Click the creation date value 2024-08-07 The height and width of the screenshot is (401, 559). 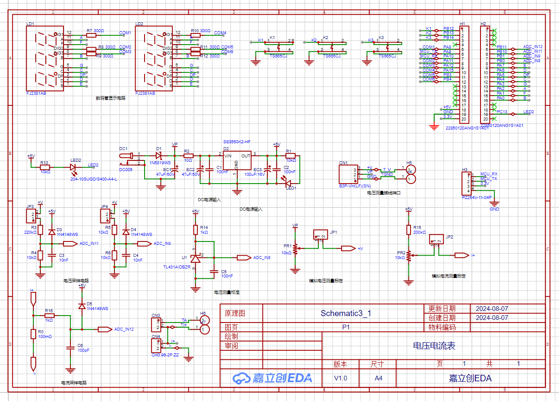(x=492, y=318)
